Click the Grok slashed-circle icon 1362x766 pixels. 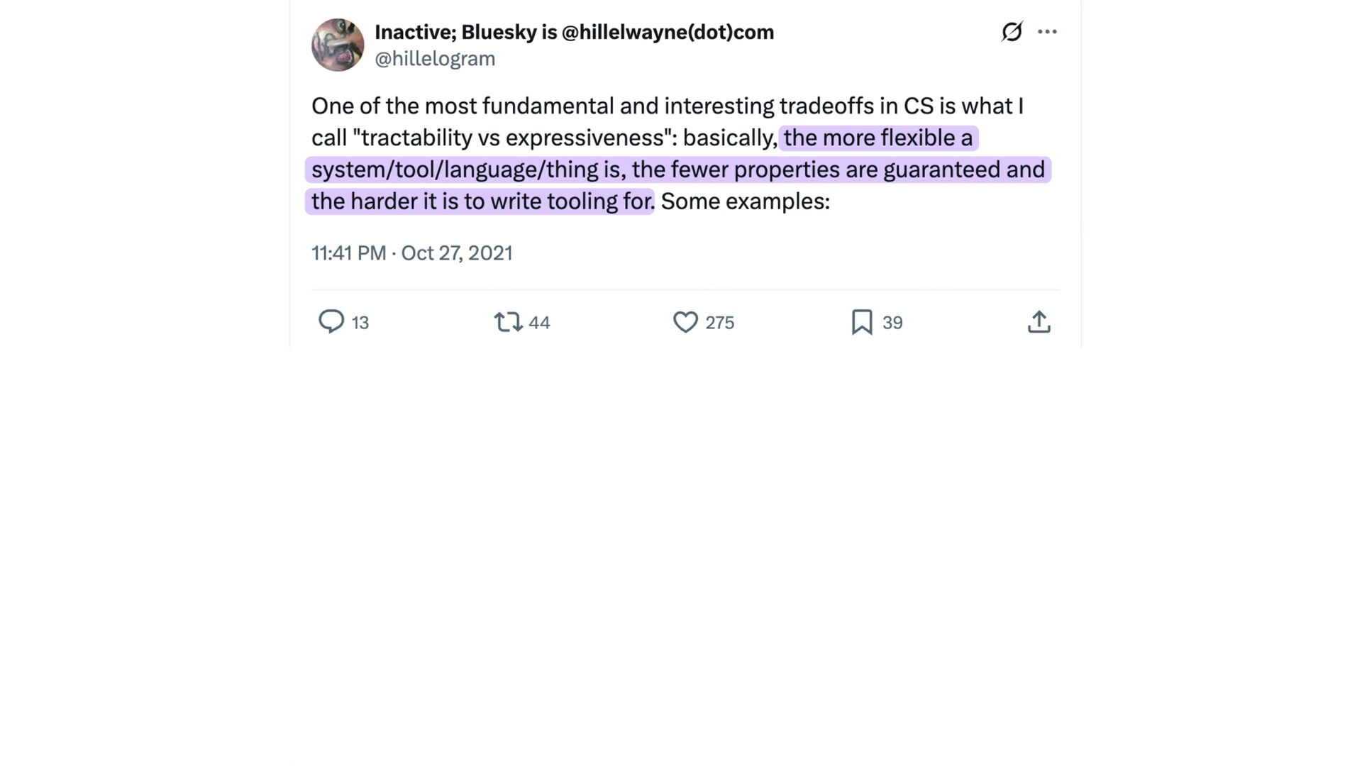1012,32
